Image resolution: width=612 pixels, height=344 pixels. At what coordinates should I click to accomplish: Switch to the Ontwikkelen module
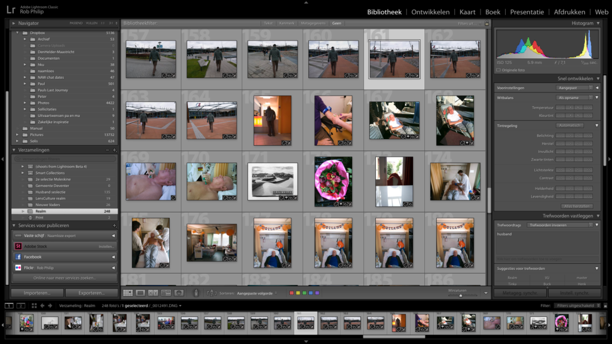[x=430, y=12]
